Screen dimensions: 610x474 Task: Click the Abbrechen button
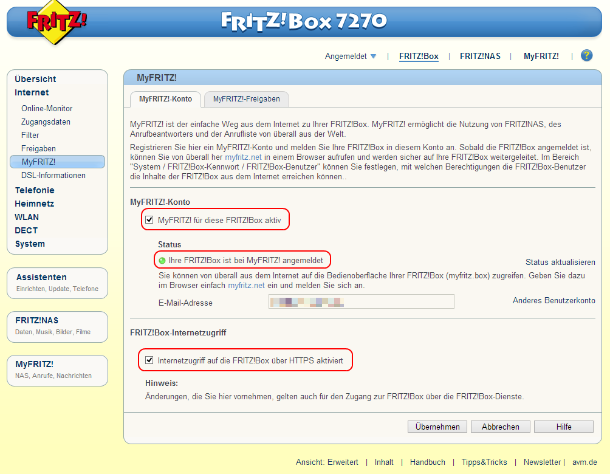[500, 427]
